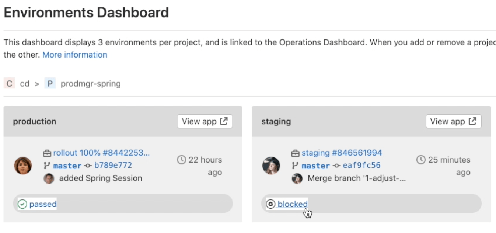This screenshot has width=496, height=233.
Task: Click the branch icon before master in staging
Action: coord(294,166)
